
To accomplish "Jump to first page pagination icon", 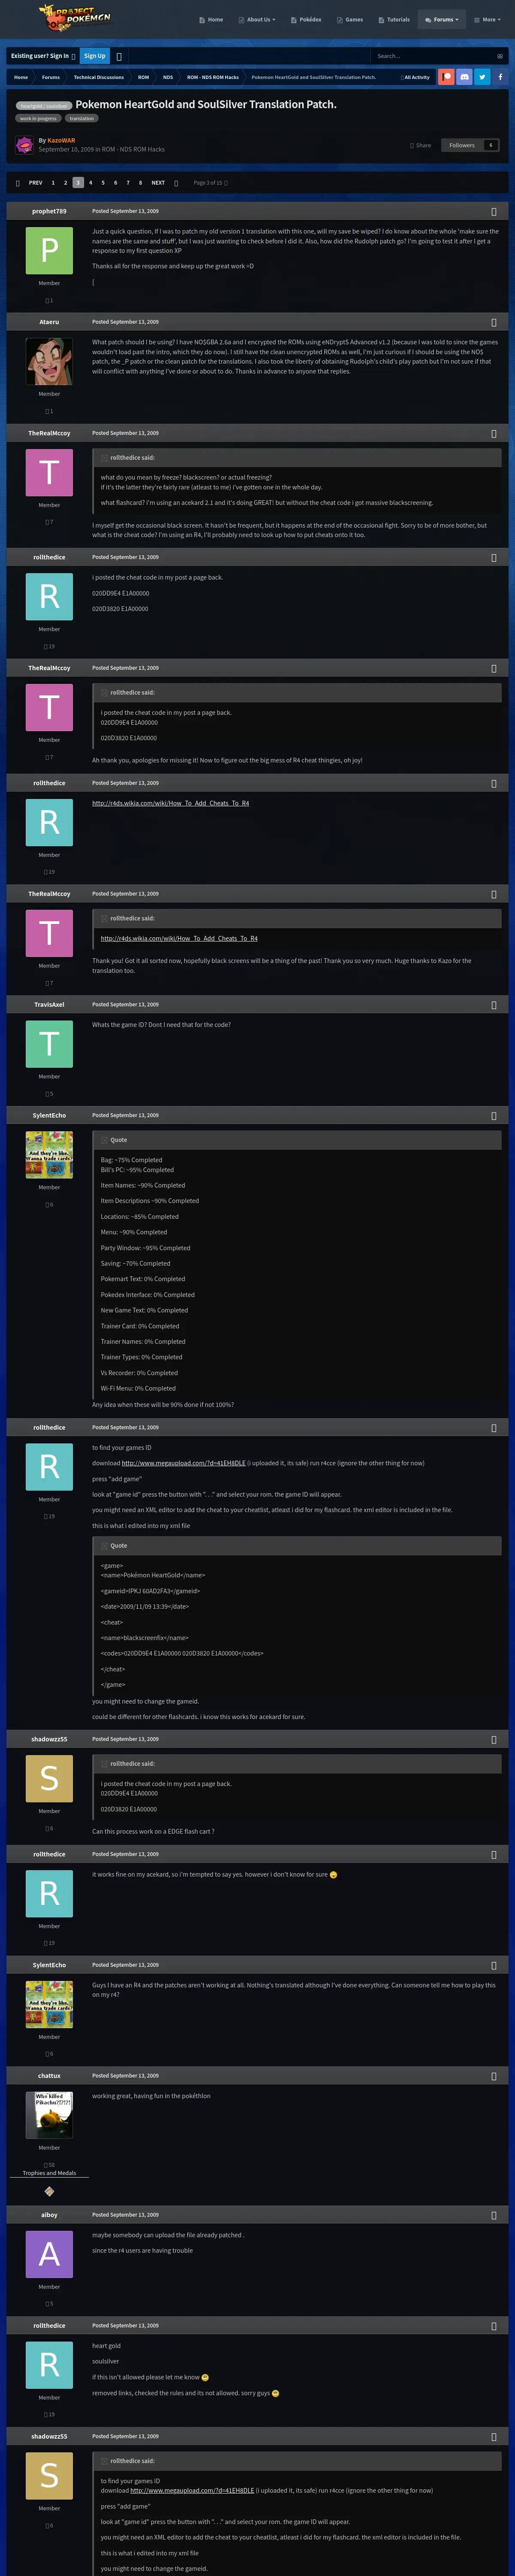I will coord(18,183).
